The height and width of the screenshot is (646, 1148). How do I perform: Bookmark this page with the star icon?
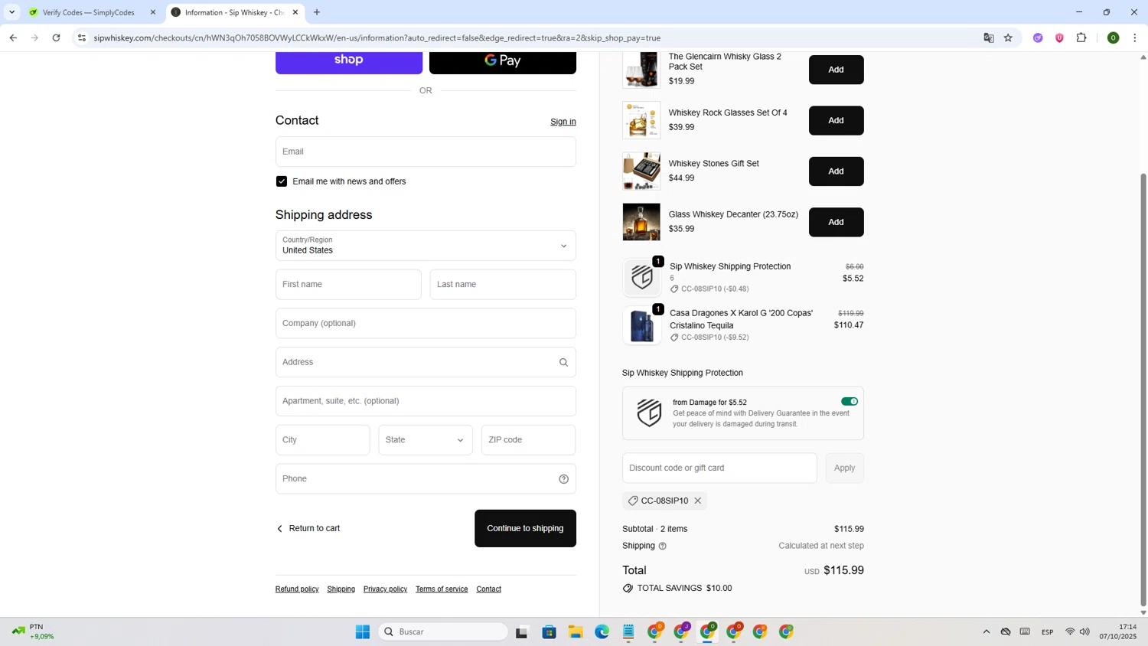click(1008, 38)
